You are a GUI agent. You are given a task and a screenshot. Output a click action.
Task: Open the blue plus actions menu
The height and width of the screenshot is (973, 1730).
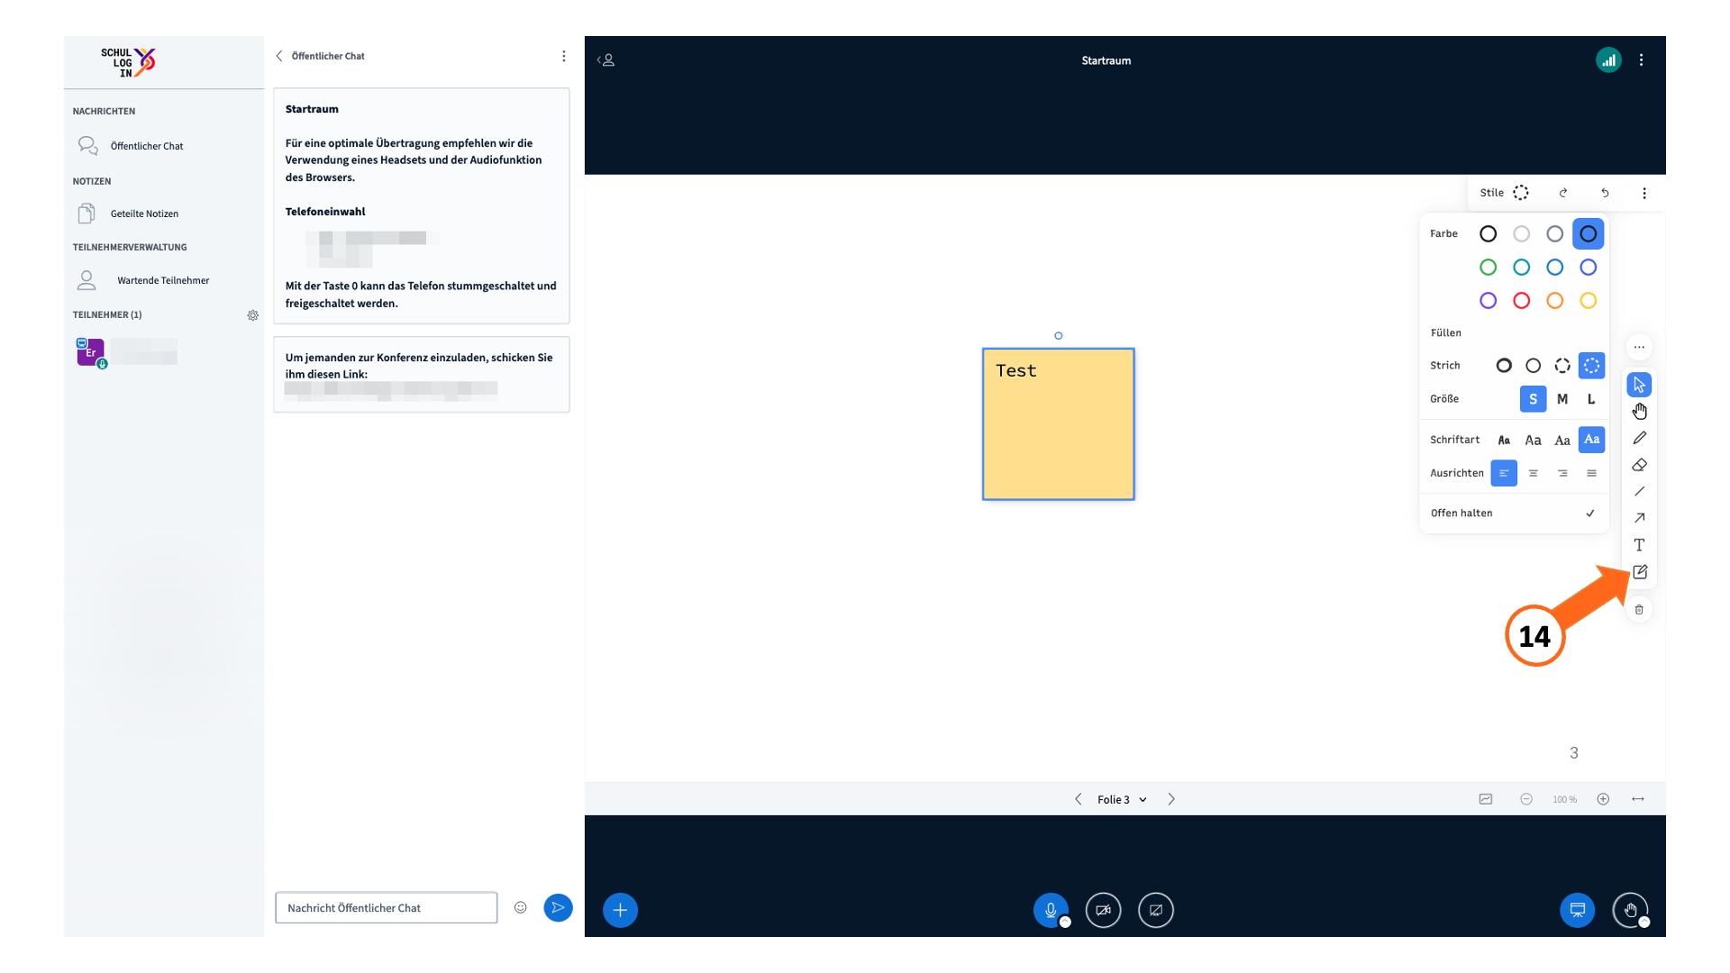[620, 910]
